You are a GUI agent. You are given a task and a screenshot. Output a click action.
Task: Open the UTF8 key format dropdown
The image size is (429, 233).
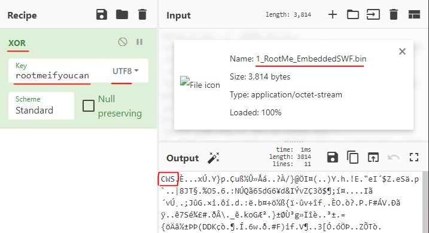(x=126, y=71)
